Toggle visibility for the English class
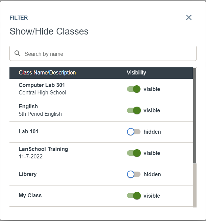 click(x=134, y=110)
